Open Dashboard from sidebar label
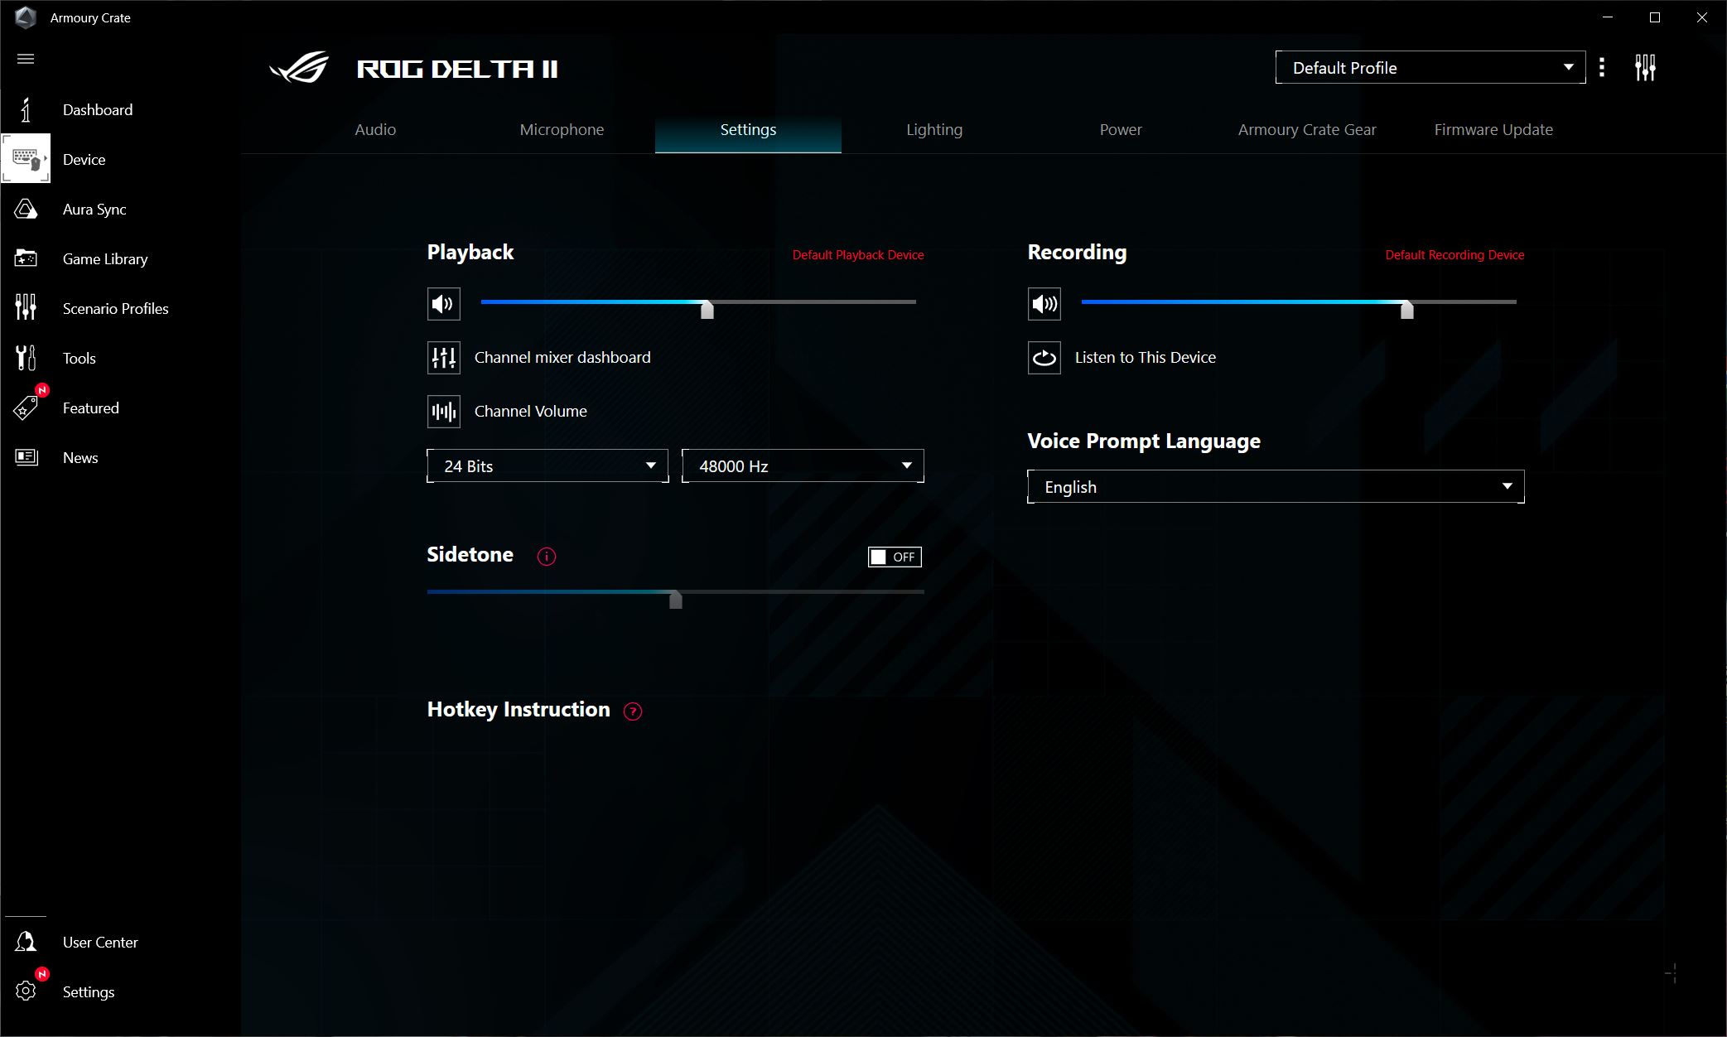 [98, 110]
